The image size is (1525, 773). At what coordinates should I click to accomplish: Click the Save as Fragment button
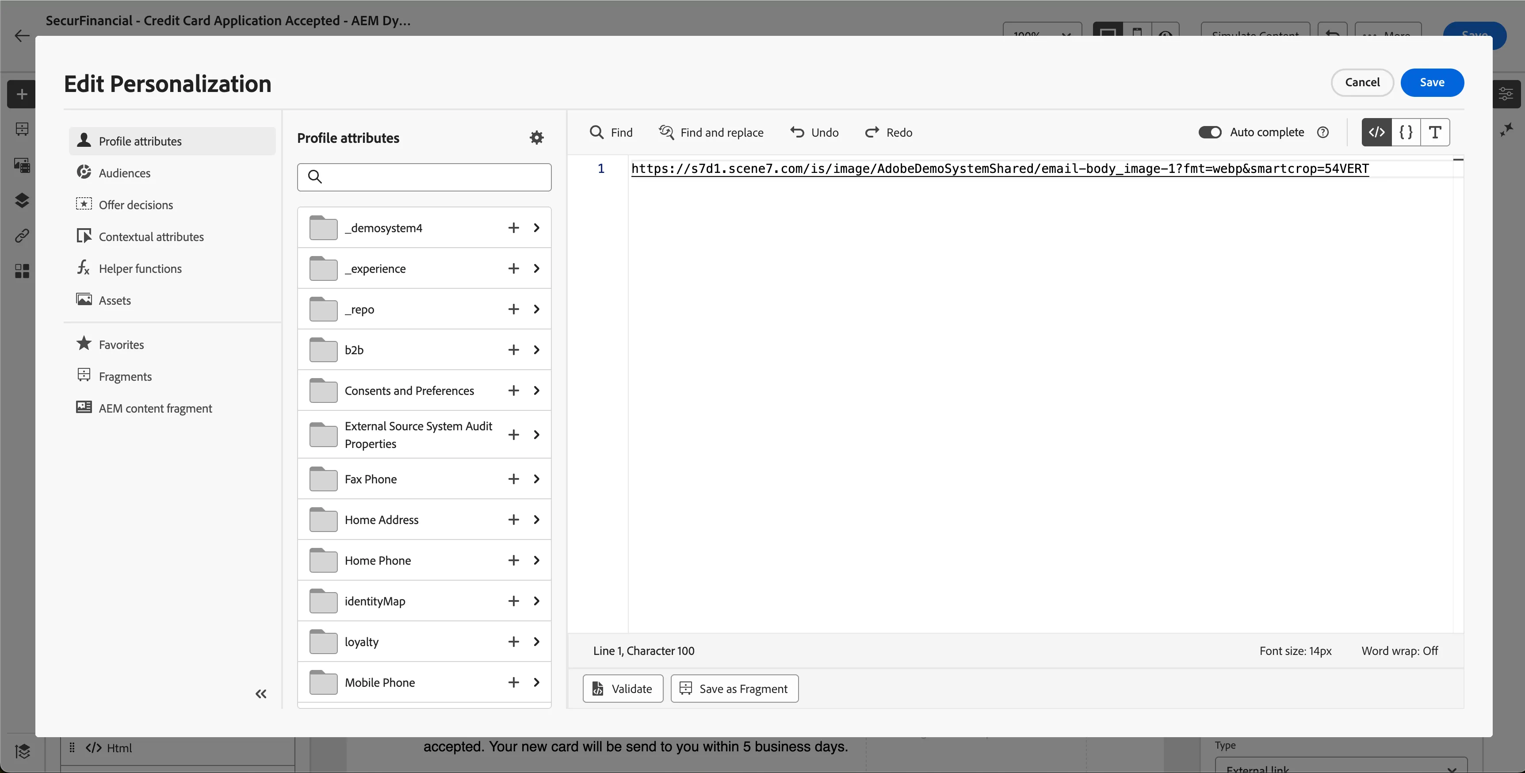click(x=734, y=689)
